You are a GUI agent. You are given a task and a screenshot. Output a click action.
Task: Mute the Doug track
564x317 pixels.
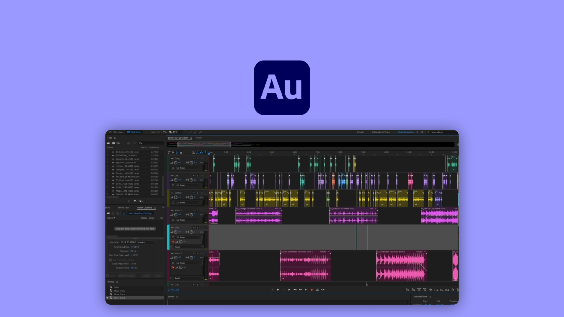click(193, 158)
